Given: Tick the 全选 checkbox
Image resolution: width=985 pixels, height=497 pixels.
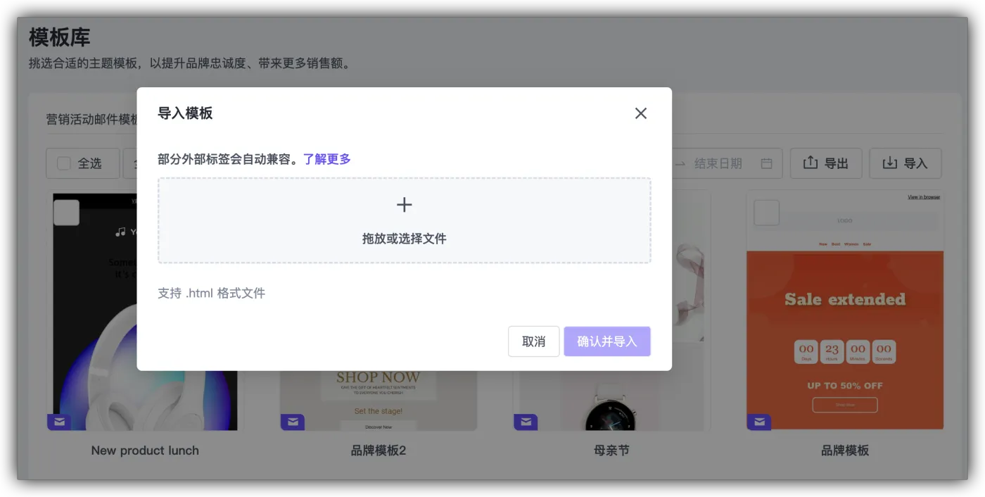Looking at the screenshot, I should coord(64,163).
